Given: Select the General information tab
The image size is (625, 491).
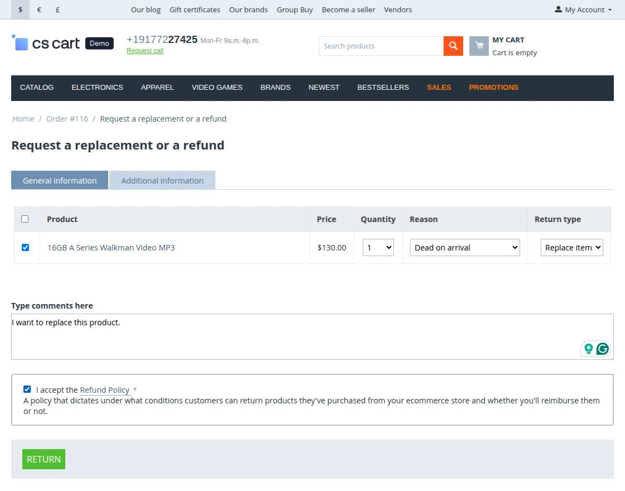Looking at the screenshot, I should point(60,181).
